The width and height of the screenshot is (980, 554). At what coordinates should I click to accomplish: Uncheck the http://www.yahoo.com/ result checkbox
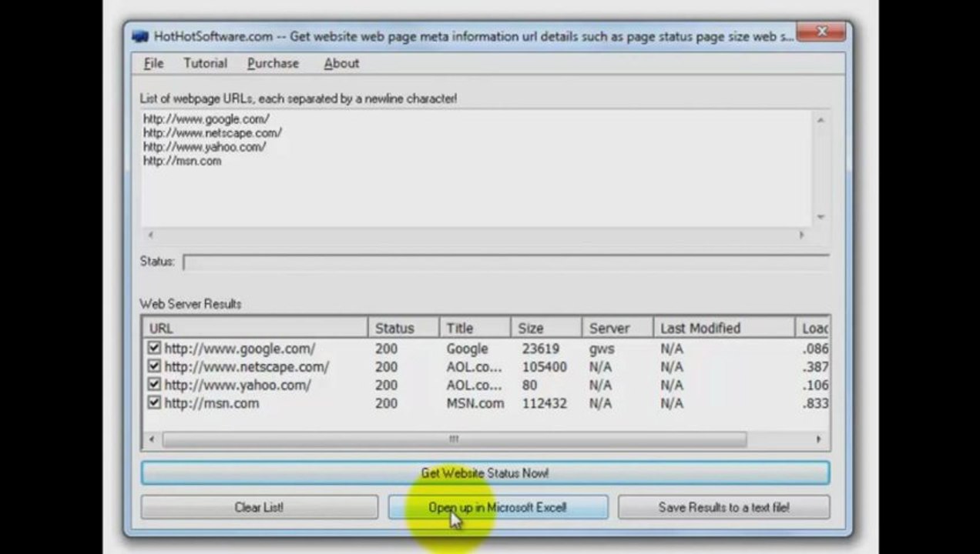[154, 385]
